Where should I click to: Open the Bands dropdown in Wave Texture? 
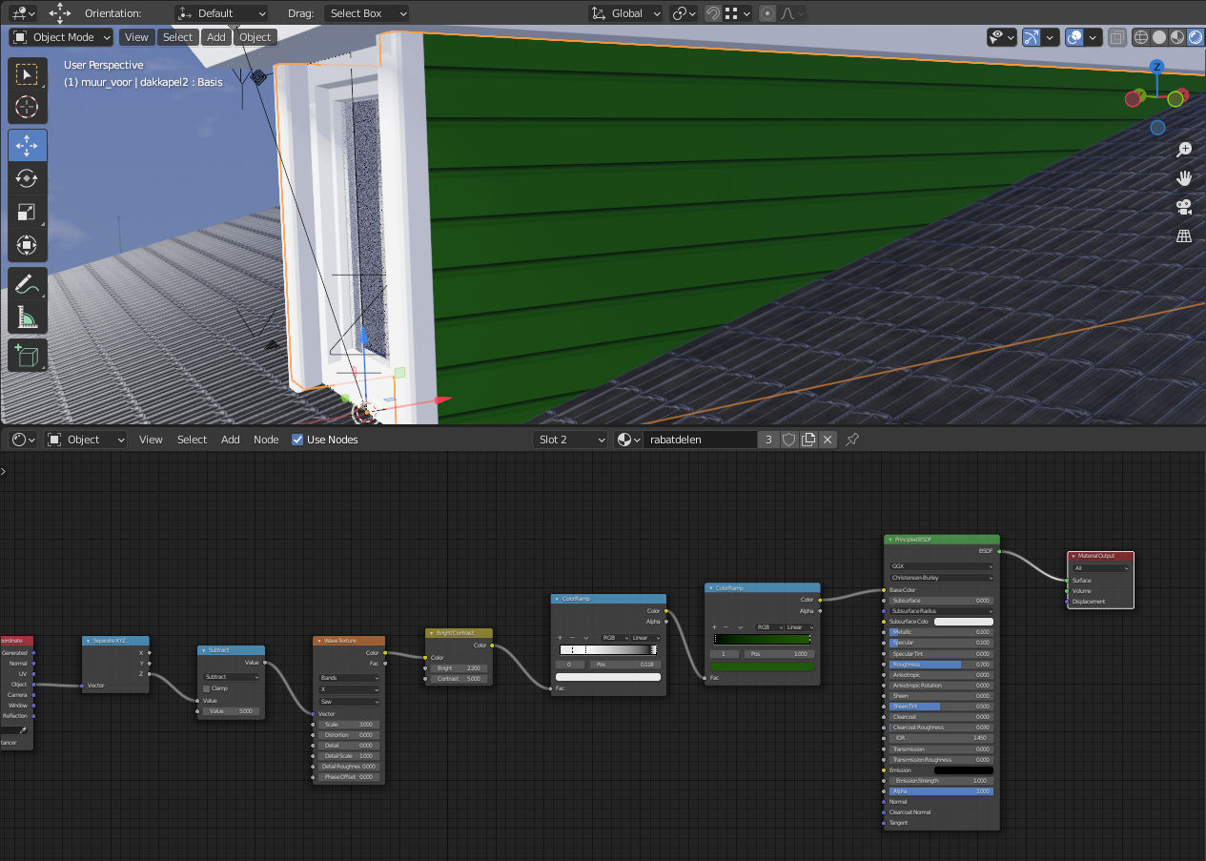tap(349, 678)
